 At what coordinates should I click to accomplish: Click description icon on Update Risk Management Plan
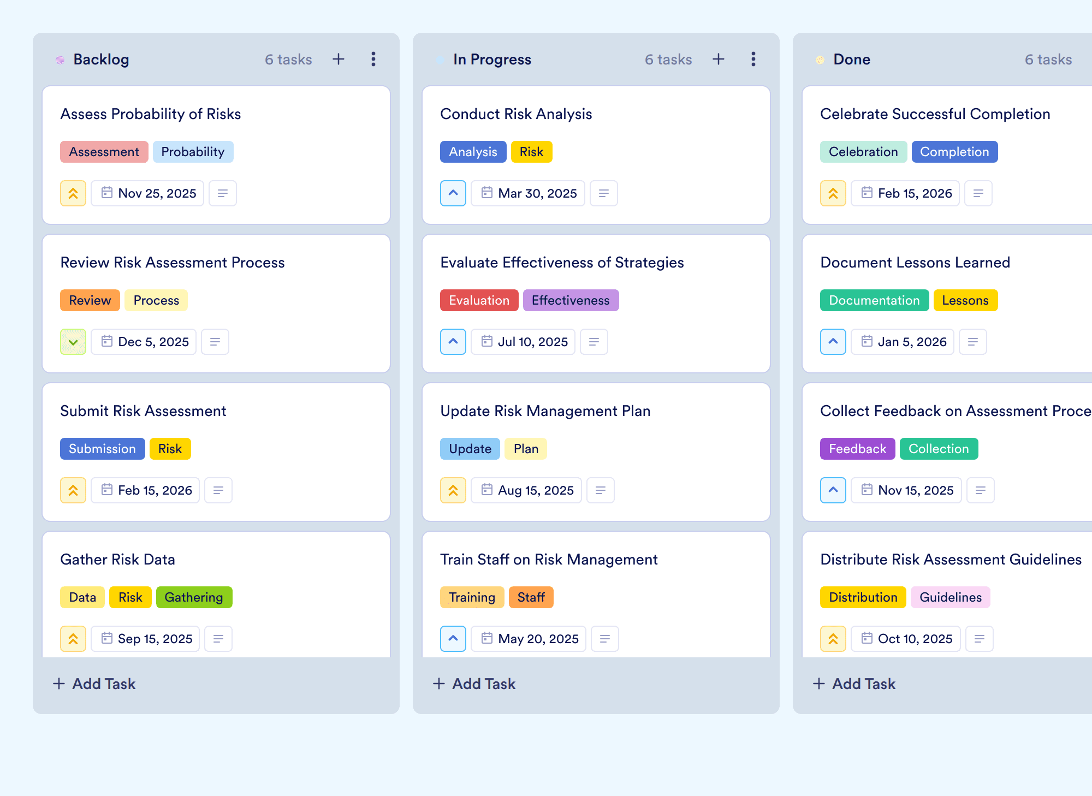pos(601,490)
